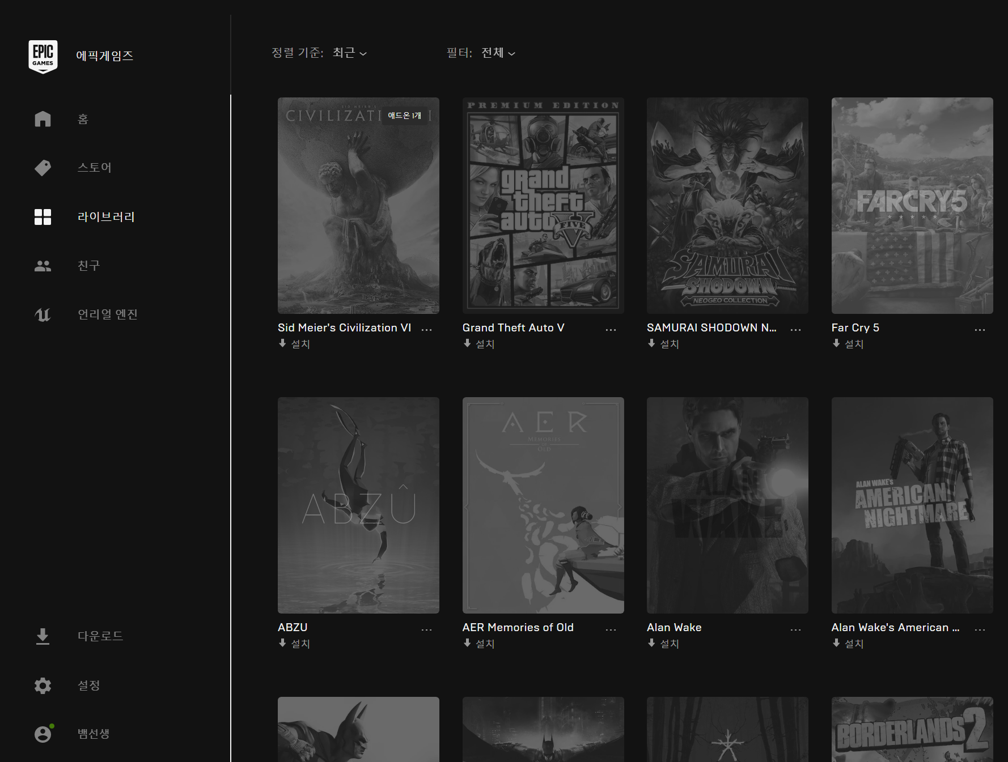Image resolution: width=1008 pixels, height=762 pixels.
Task: Open 언리얼 엔진 in the sidebar
Action: (x=108, y=314)
